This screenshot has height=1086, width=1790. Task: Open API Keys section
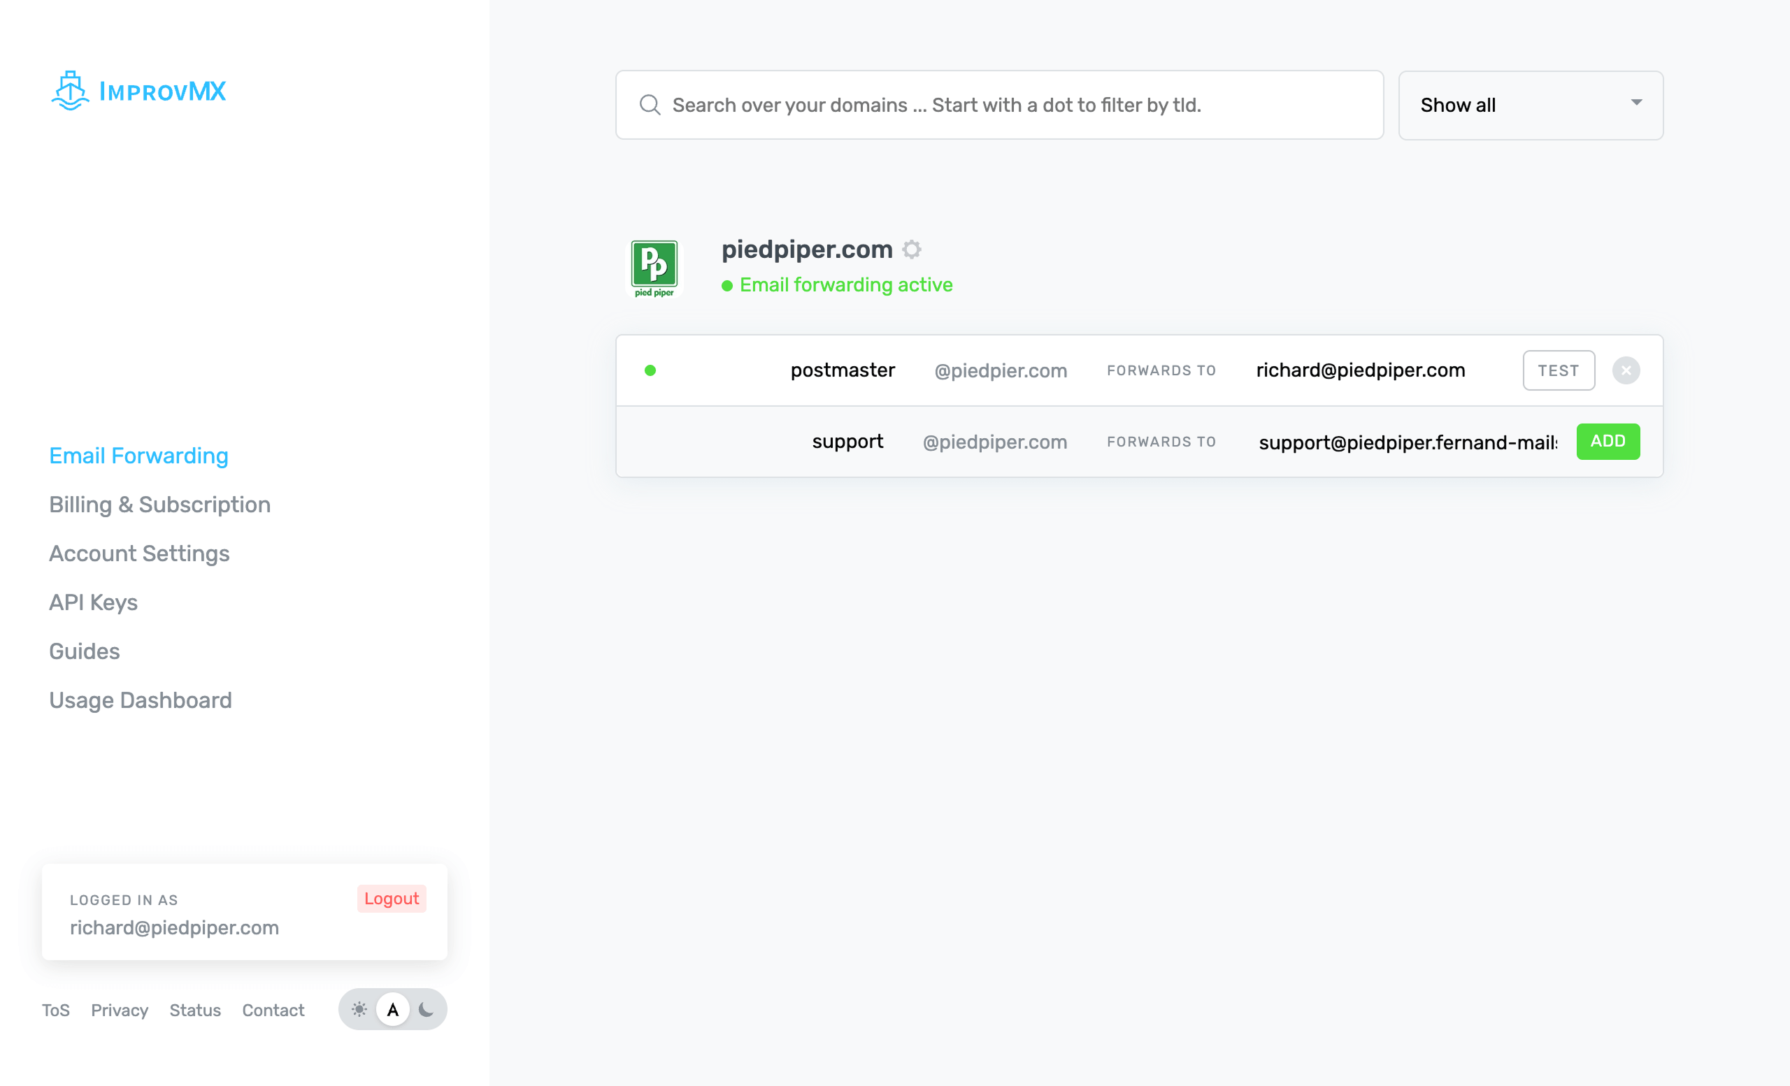[93, 602]
